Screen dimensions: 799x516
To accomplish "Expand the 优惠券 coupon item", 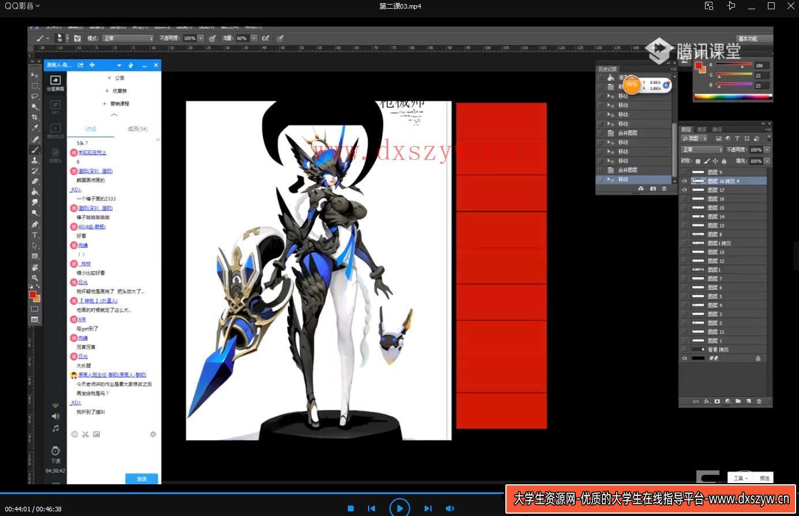I will [x=116, y=91].
